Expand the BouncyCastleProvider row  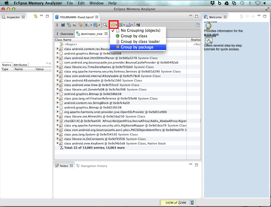point(58,62)
